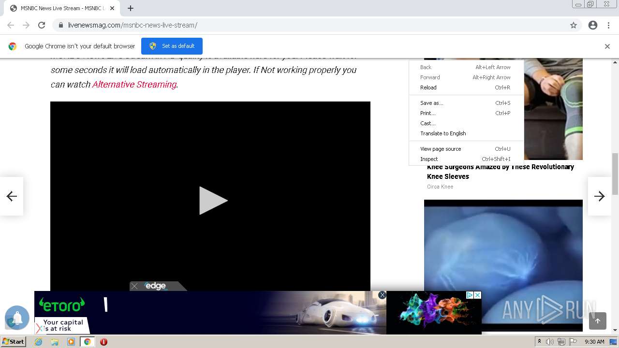Image resolution: width=619 pixels, height=348 pixels.
Task: Go to next post with right arrow
Action: (600, 196)
